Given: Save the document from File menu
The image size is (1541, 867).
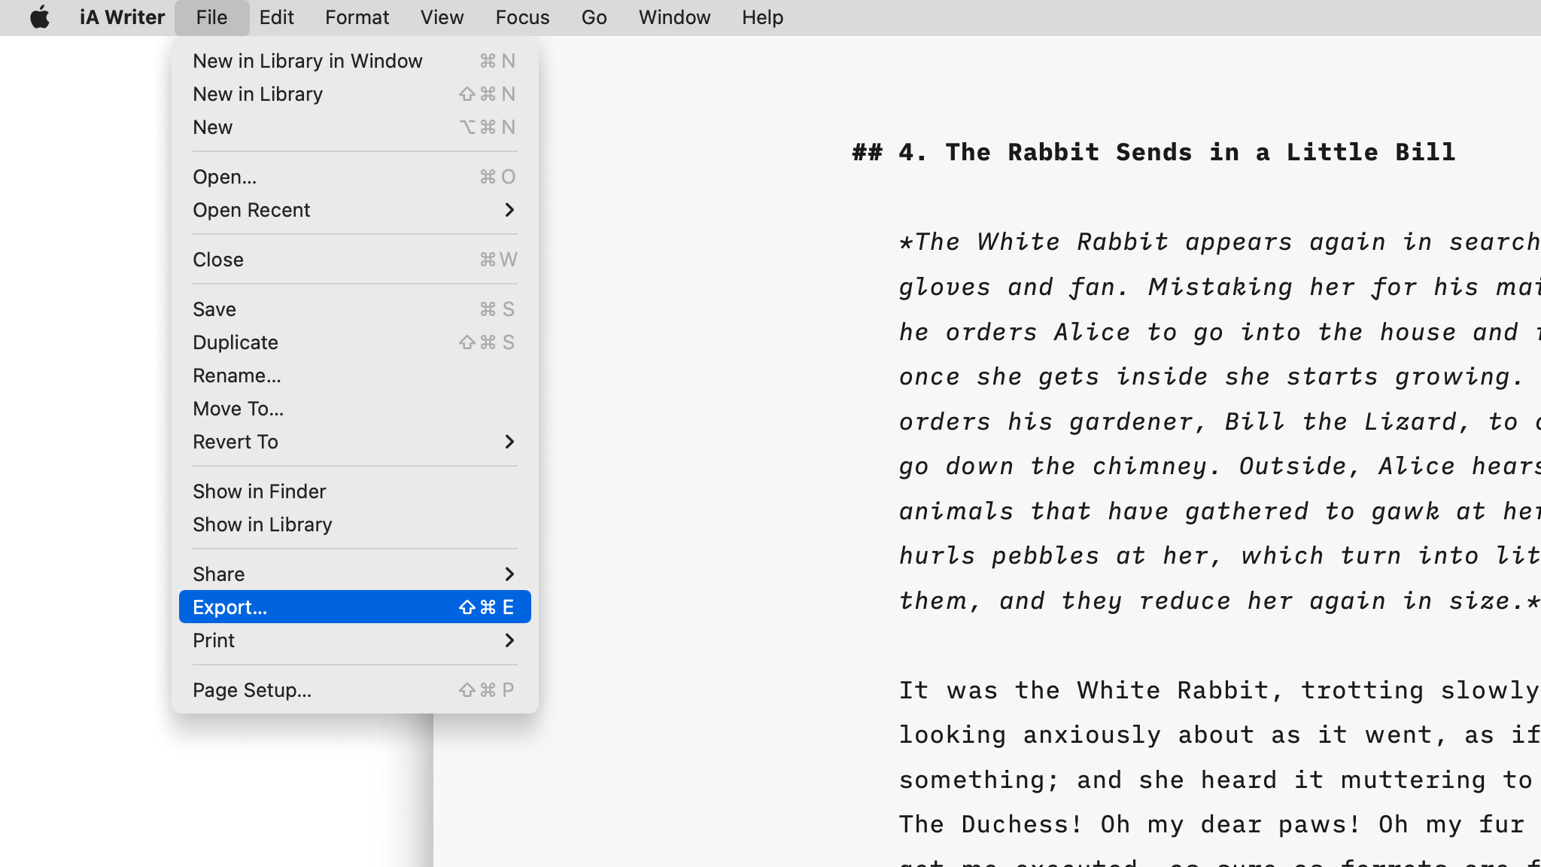Looking at the screenshot, I should [214, 309].
